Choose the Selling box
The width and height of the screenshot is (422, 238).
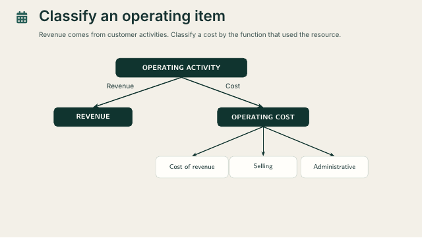coord(263,167)
